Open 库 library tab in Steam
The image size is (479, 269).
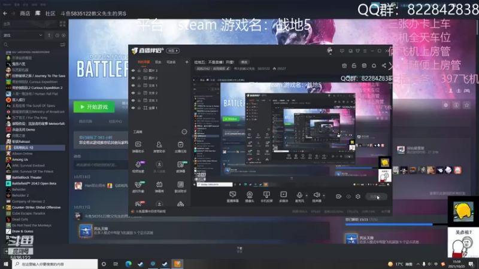38,13
